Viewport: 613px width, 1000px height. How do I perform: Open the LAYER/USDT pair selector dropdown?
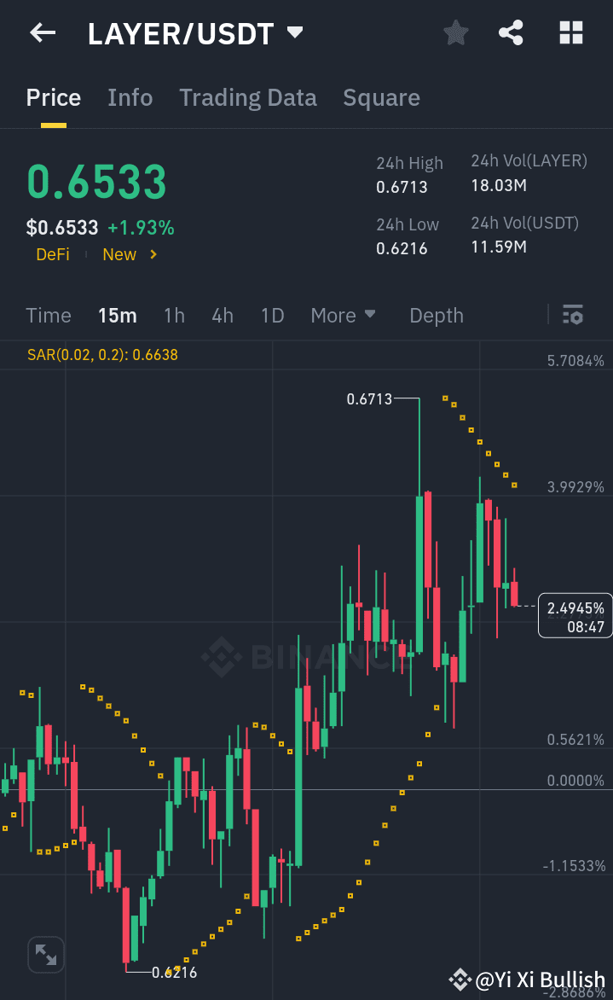(294, 32)
